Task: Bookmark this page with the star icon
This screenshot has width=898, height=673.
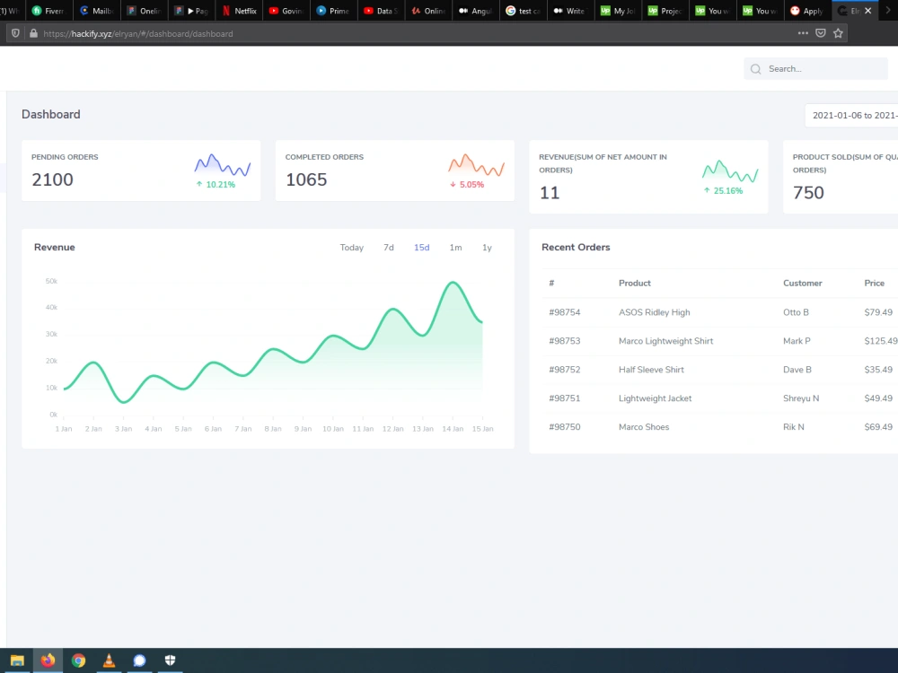Action: [837, 32]
